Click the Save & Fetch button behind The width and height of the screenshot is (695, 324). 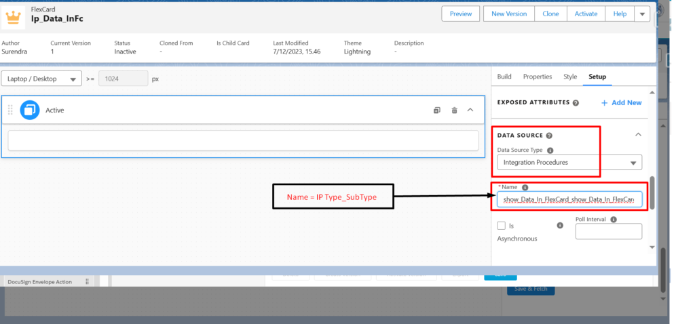coord(531,289)
